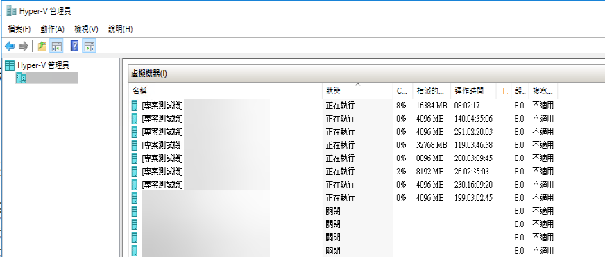Click the VM icon of the 199.03:02:45 row

point(135,197)
